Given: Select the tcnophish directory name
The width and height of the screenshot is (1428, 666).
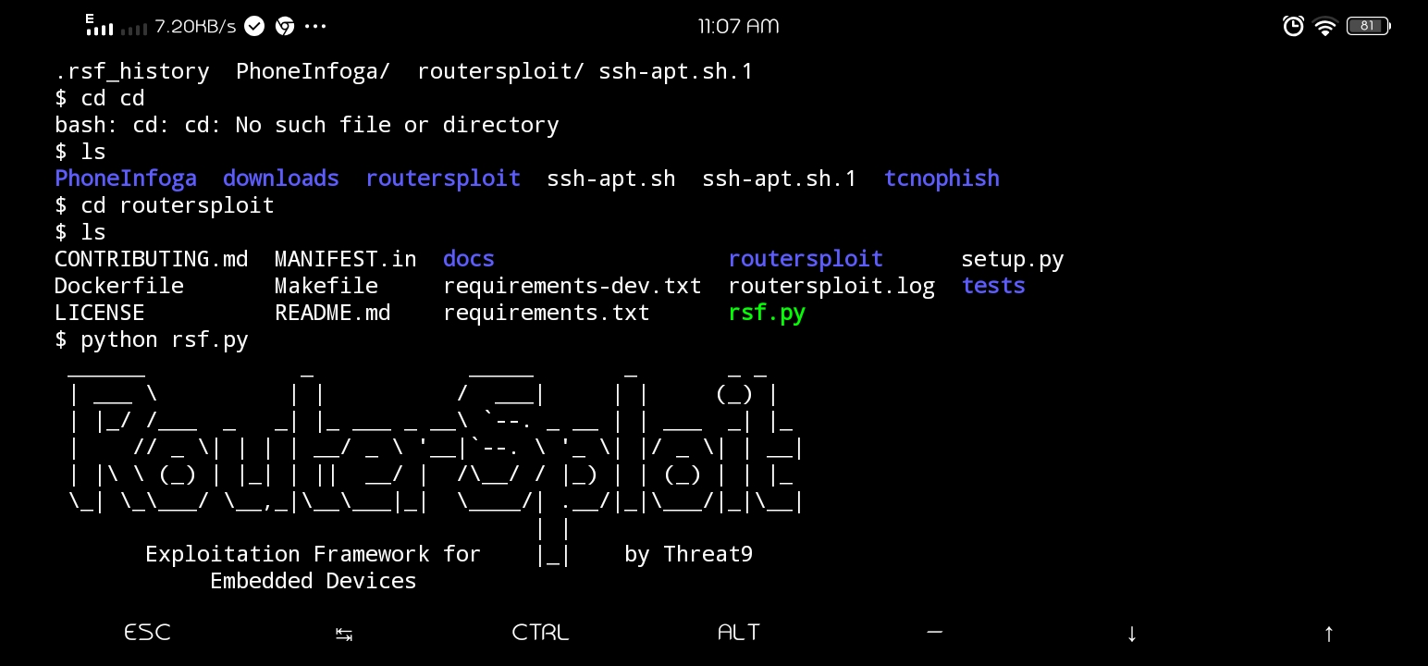Looking at the screenshot, I should 942,178.
